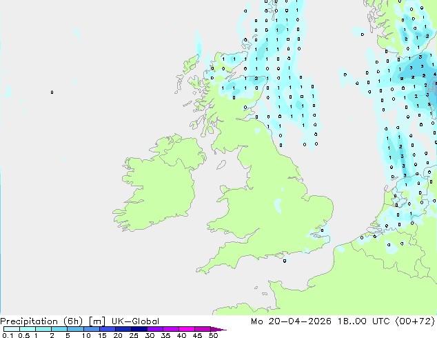
Task: Click the 45–50 legend color box
Action: tap(203, 329)
